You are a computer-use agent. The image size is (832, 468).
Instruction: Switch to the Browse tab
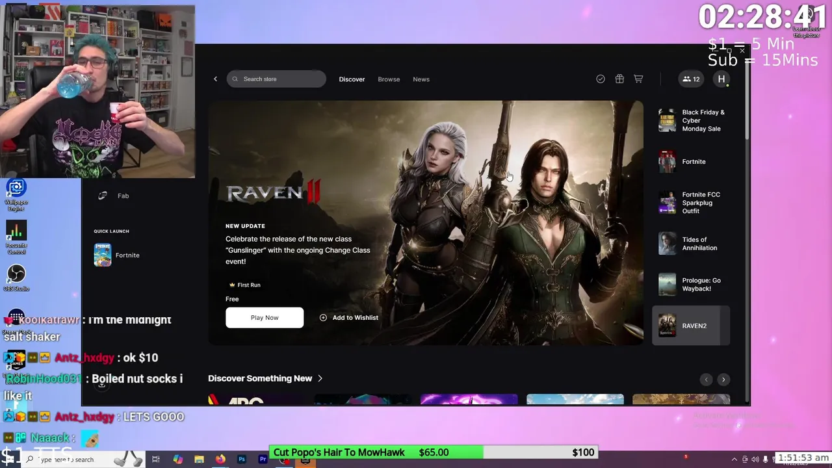pyautogui.click(x=389, y=79)
